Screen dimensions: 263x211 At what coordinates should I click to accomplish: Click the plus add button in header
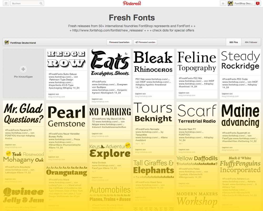point(223,3)
